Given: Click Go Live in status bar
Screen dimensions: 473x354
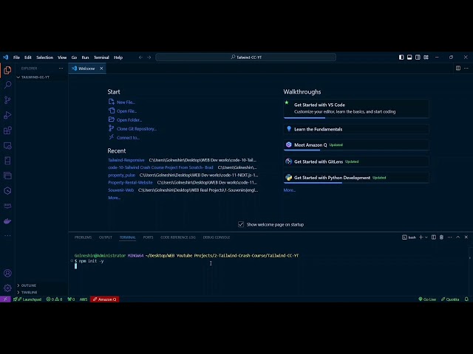Looking at the screenshot, I should (427, 299).
